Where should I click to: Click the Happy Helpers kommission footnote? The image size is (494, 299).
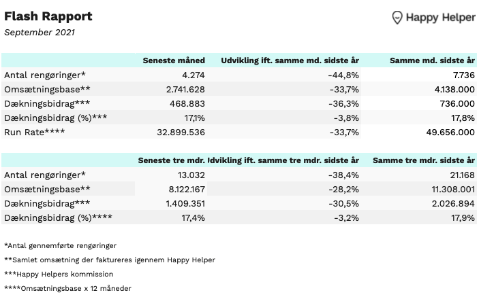[58, 274]
